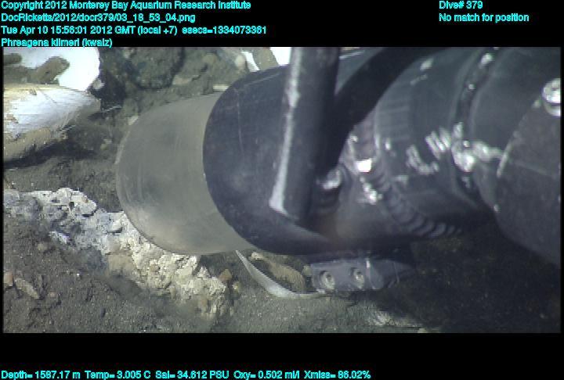Click the ROV video frame image
The width and height of the screenshot is (564, 380).
282,190
